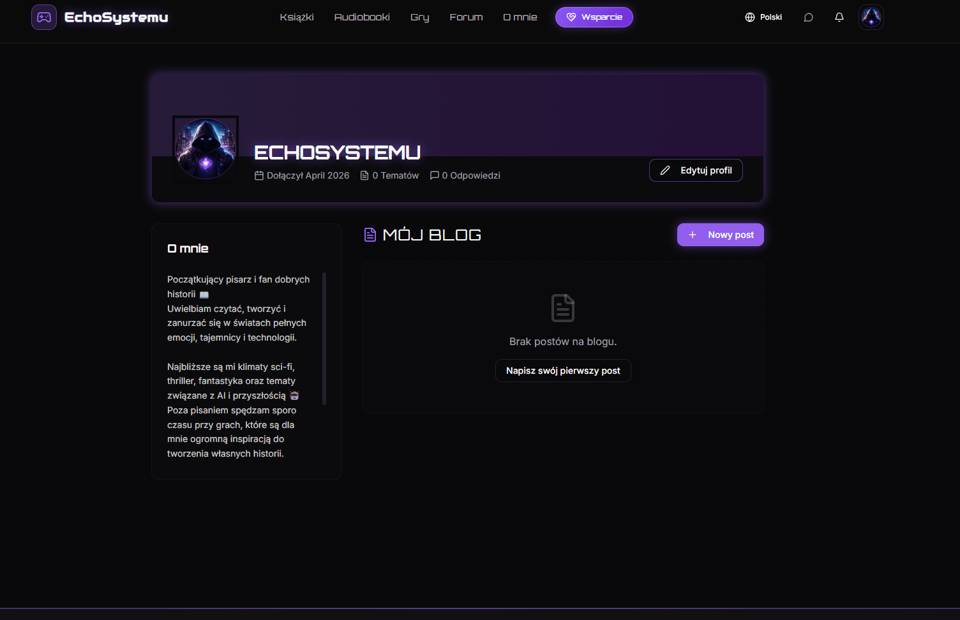
Task: Click the O mnie panel scrollbar
Action: coord(324,339)
